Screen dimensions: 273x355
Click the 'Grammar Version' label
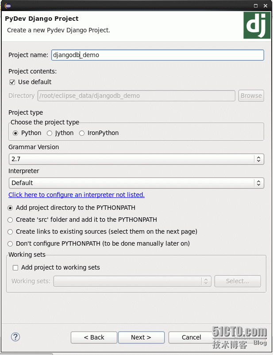pyautogui.click(x=34, y=147)
